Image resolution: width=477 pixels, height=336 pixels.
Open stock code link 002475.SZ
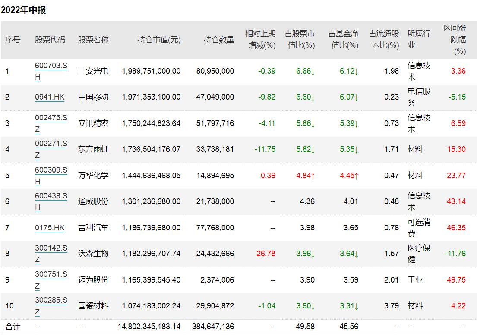click(x=51, y=123)
